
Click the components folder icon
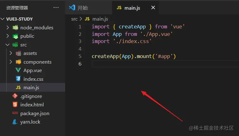[18, 62]
